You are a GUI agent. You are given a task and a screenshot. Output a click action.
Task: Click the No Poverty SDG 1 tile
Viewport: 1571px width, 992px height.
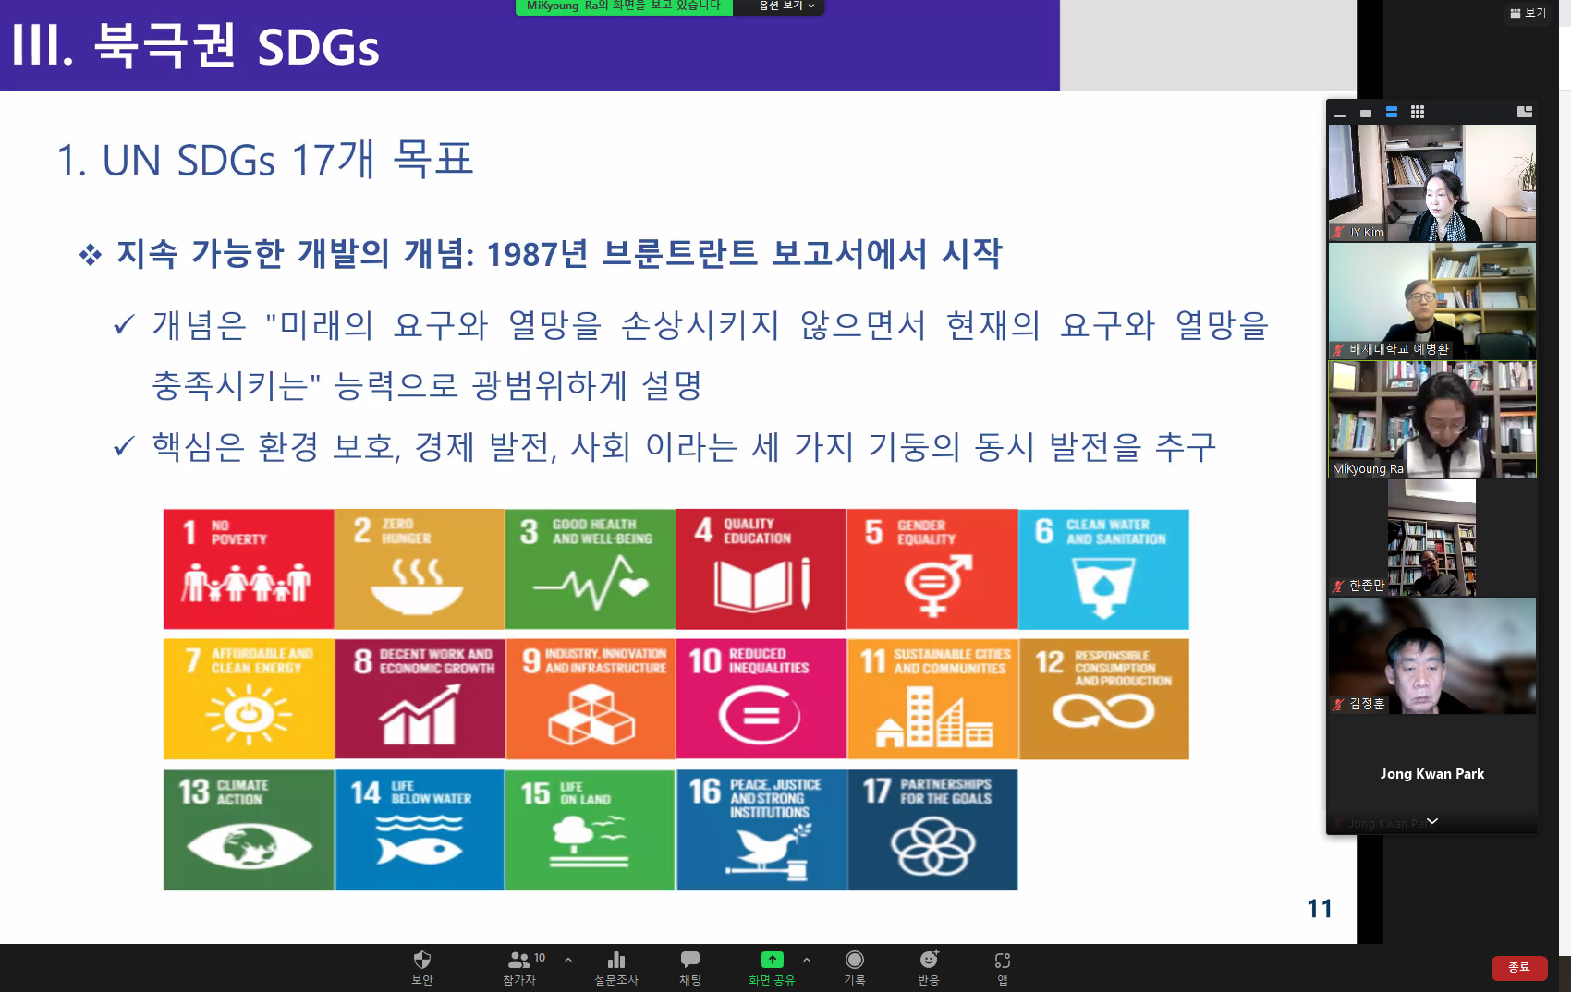pos(249,569)
